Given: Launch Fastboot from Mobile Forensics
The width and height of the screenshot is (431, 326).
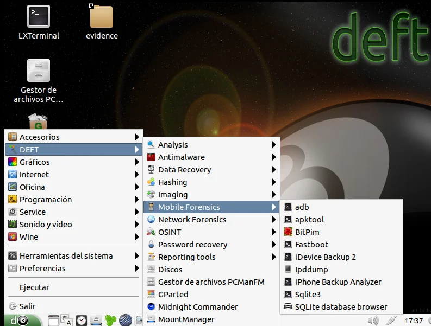Looking at the screenshot, I should (342, 245).
